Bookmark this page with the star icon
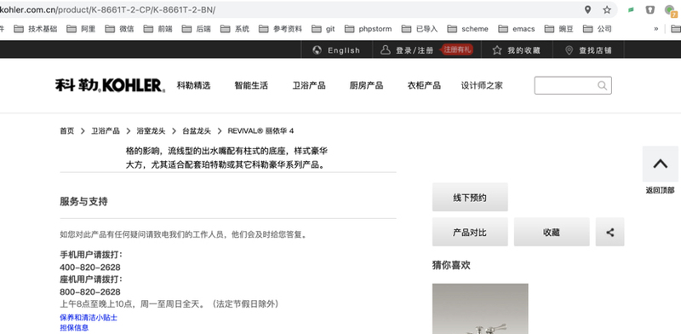This screenshot has height=334, width=681. pyautogui.click(x=607, y=9)
